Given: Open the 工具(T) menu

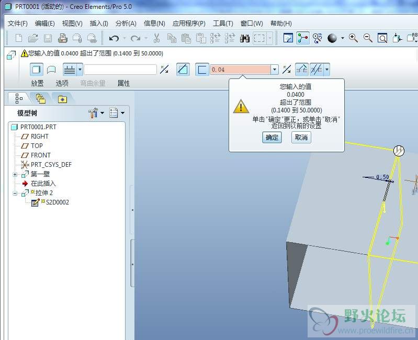Looking at the screenshot, I should pos(223,24).
